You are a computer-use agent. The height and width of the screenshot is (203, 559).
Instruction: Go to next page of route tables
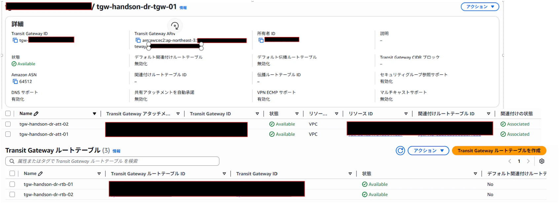(x=528, y=161)
